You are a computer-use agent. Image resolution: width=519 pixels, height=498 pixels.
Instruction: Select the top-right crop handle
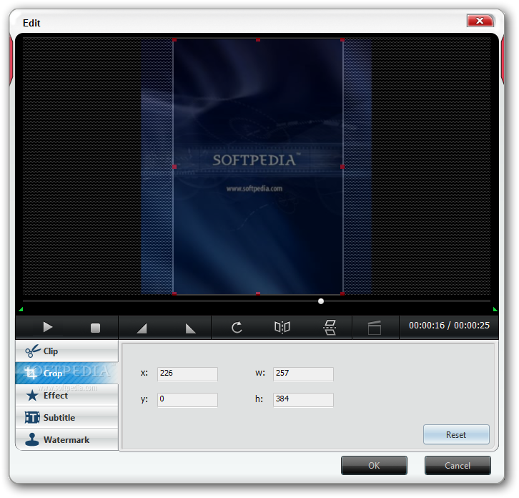click(x=342, y=40)
